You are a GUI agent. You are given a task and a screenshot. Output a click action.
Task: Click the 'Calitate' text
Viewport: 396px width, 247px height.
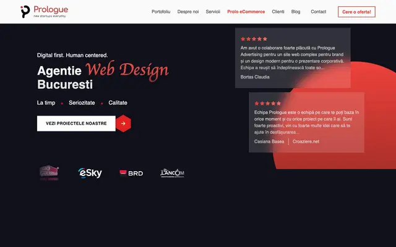(x=118, y=103)
